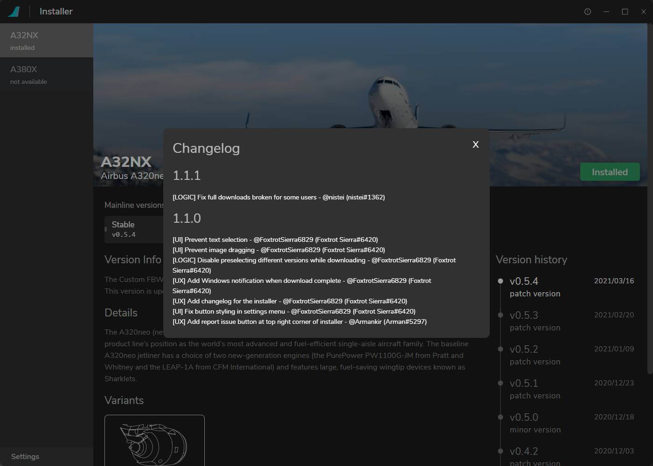Screen dimensions: 653x466
Task: Close the Changelog dialog with X
Action: (x=475, y=144)
